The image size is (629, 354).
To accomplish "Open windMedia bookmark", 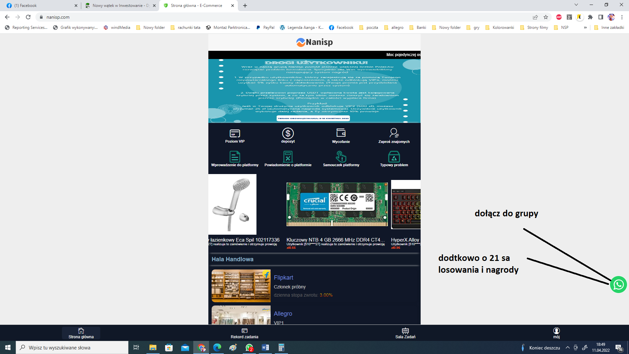I will 117,28.
